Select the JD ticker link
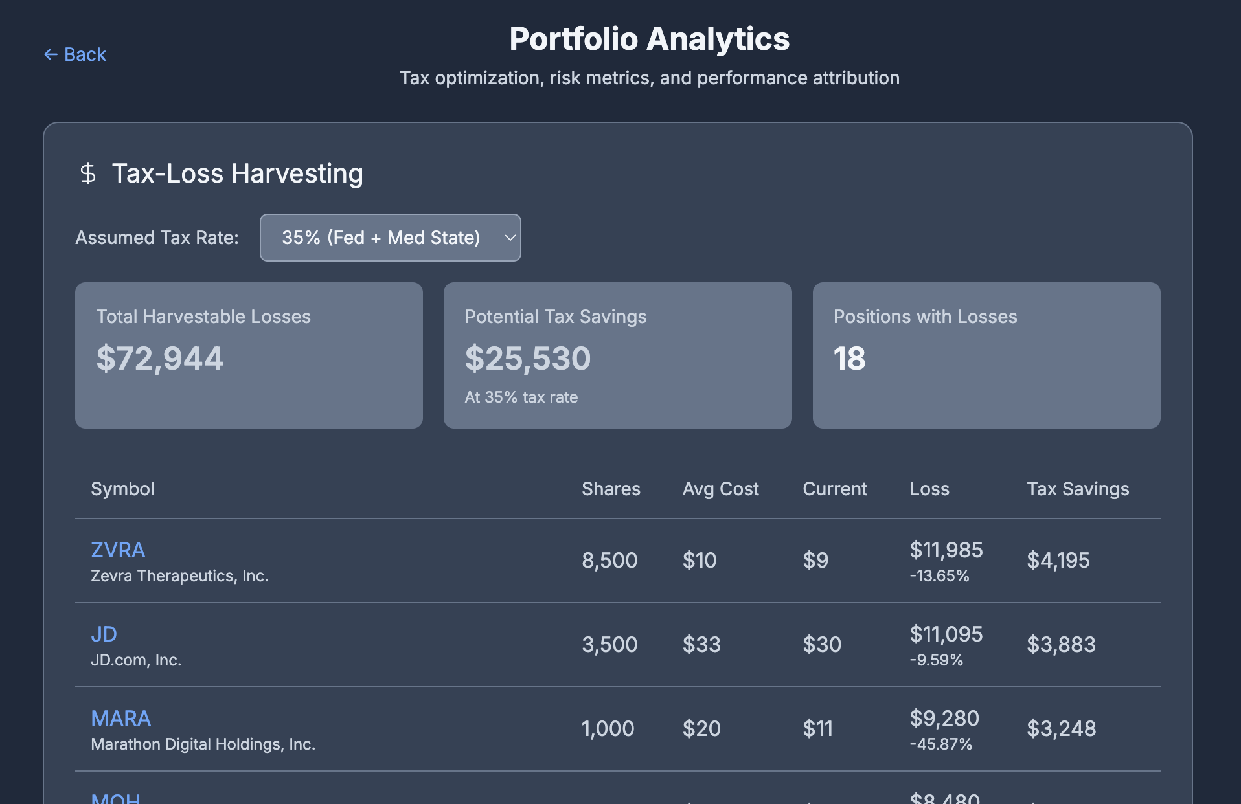The width and height of the screenshot is (1241, 804). [104, 634]
